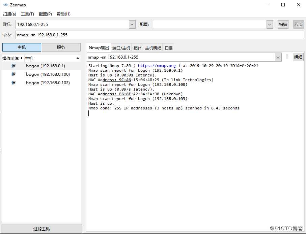Open the 帮助(H) menu
Viewport: 306px width, 234px height.
pyautogui.click(x=63, y=14)
